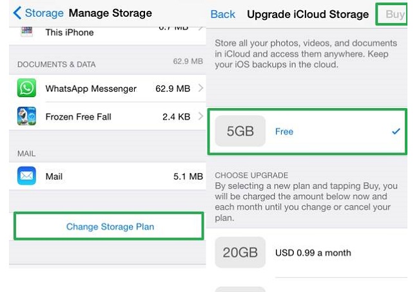The height and width of the screenshot is (292, 419).
Task: Open Frozen Free Fall details via chevron
Action: (201, 116)
